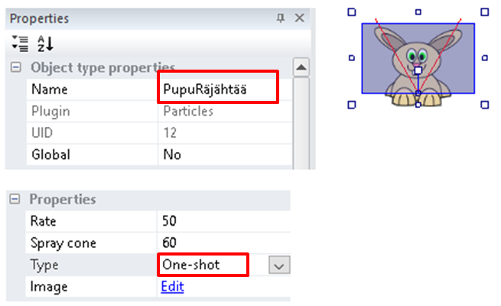501x306 pixels.
Task: Click the scrollbar up arrow
Action: coord(301,69)
